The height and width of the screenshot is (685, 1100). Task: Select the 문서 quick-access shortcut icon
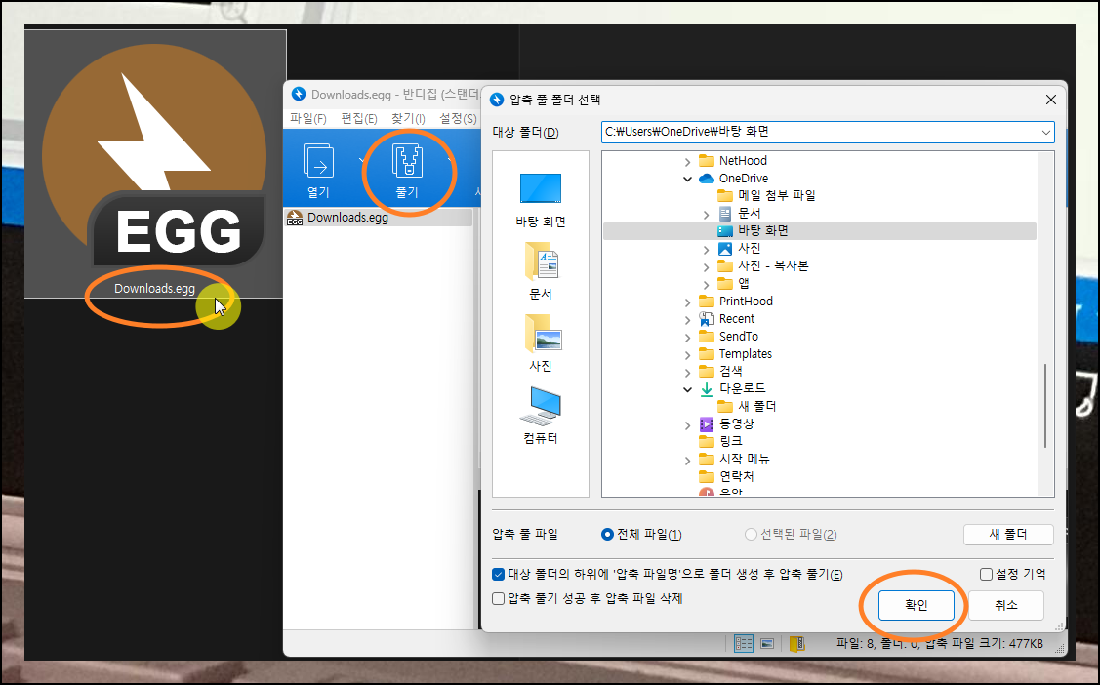[540, 270]
